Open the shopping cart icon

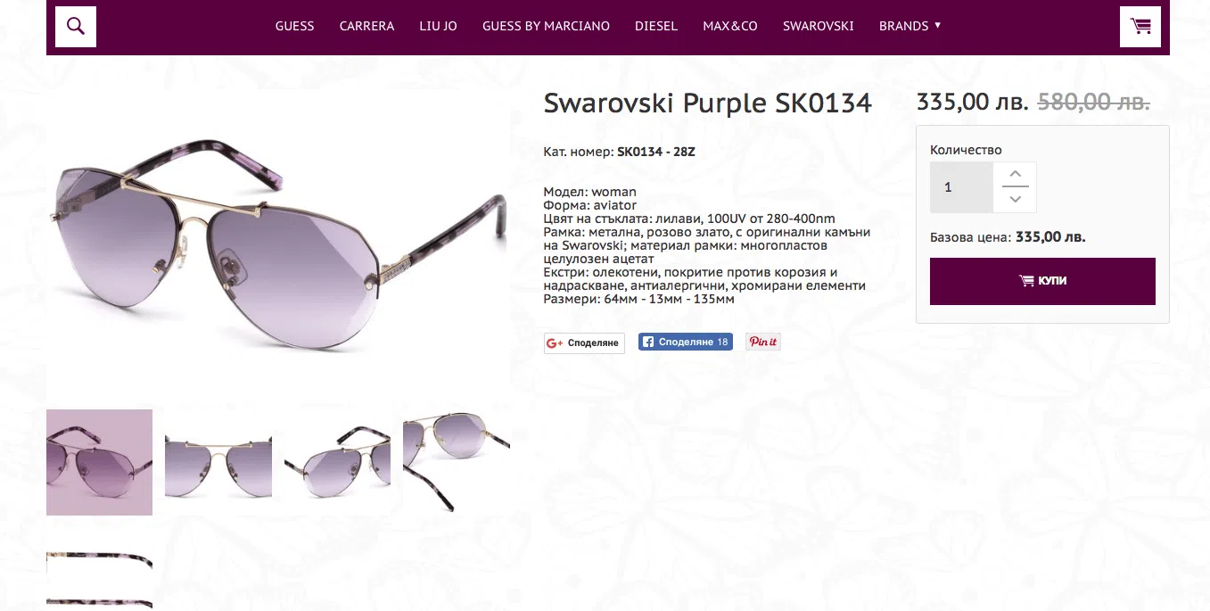(1140, 27)
